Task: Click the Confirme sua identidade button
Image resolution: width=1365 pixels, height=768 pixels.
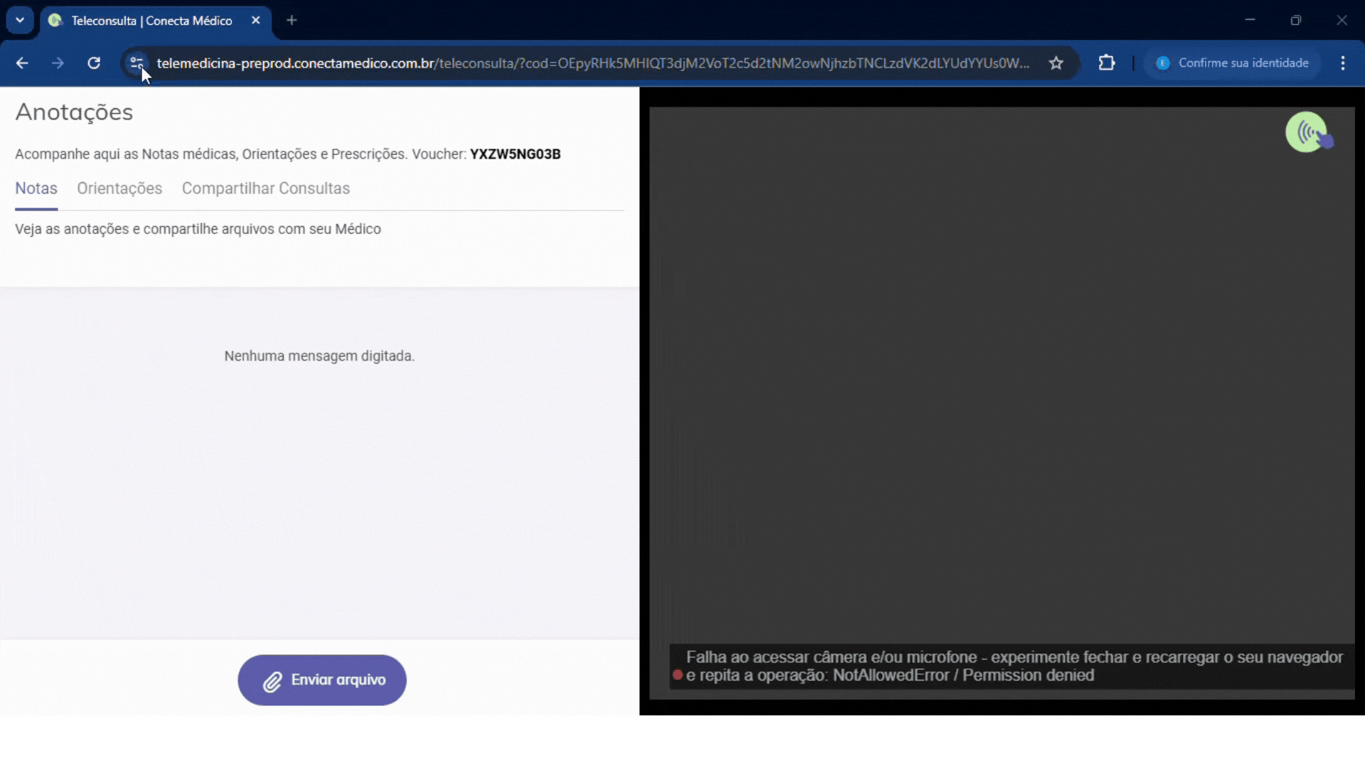Action: pos(1233,63)
